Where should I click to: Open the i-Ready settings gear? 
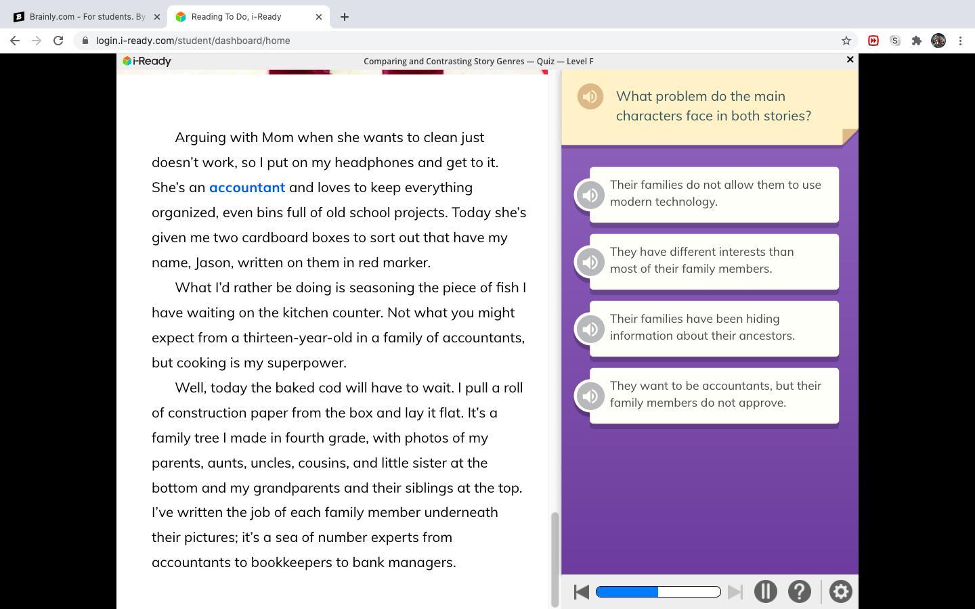(x=840, y=591)
